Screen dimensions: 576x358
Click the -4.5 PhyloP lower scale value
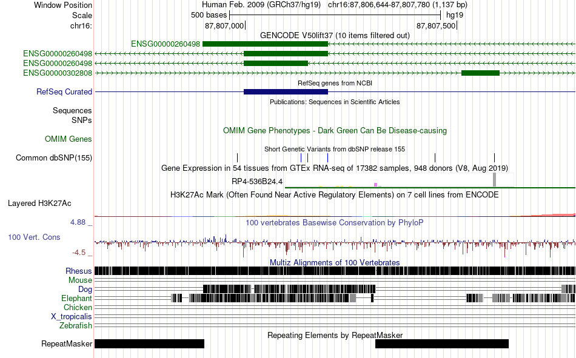tap(79, 253)
